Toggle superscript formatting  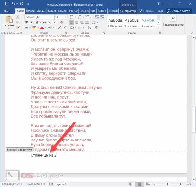pos(55,22)
